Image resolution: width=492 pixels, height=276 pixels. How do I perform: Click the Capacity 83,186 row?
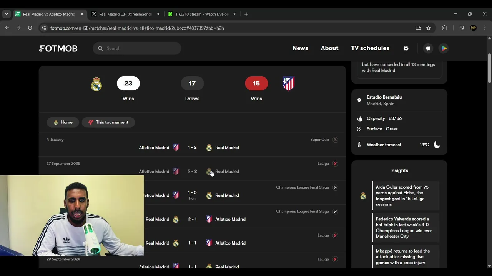coord(399,118)
